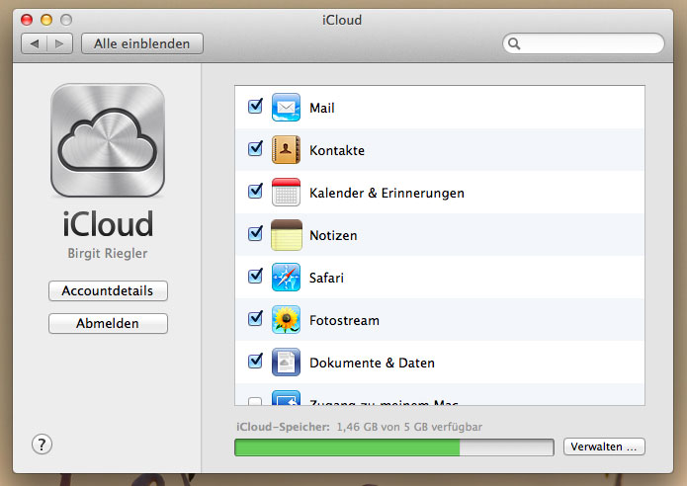This screenshot has height=486, width=687.
Task: Disable the Fotostream checkbox
Action: tap(255, 318)
